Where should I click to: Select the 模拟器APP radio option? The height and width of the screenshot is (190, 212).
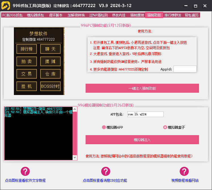tap(104, 127)
